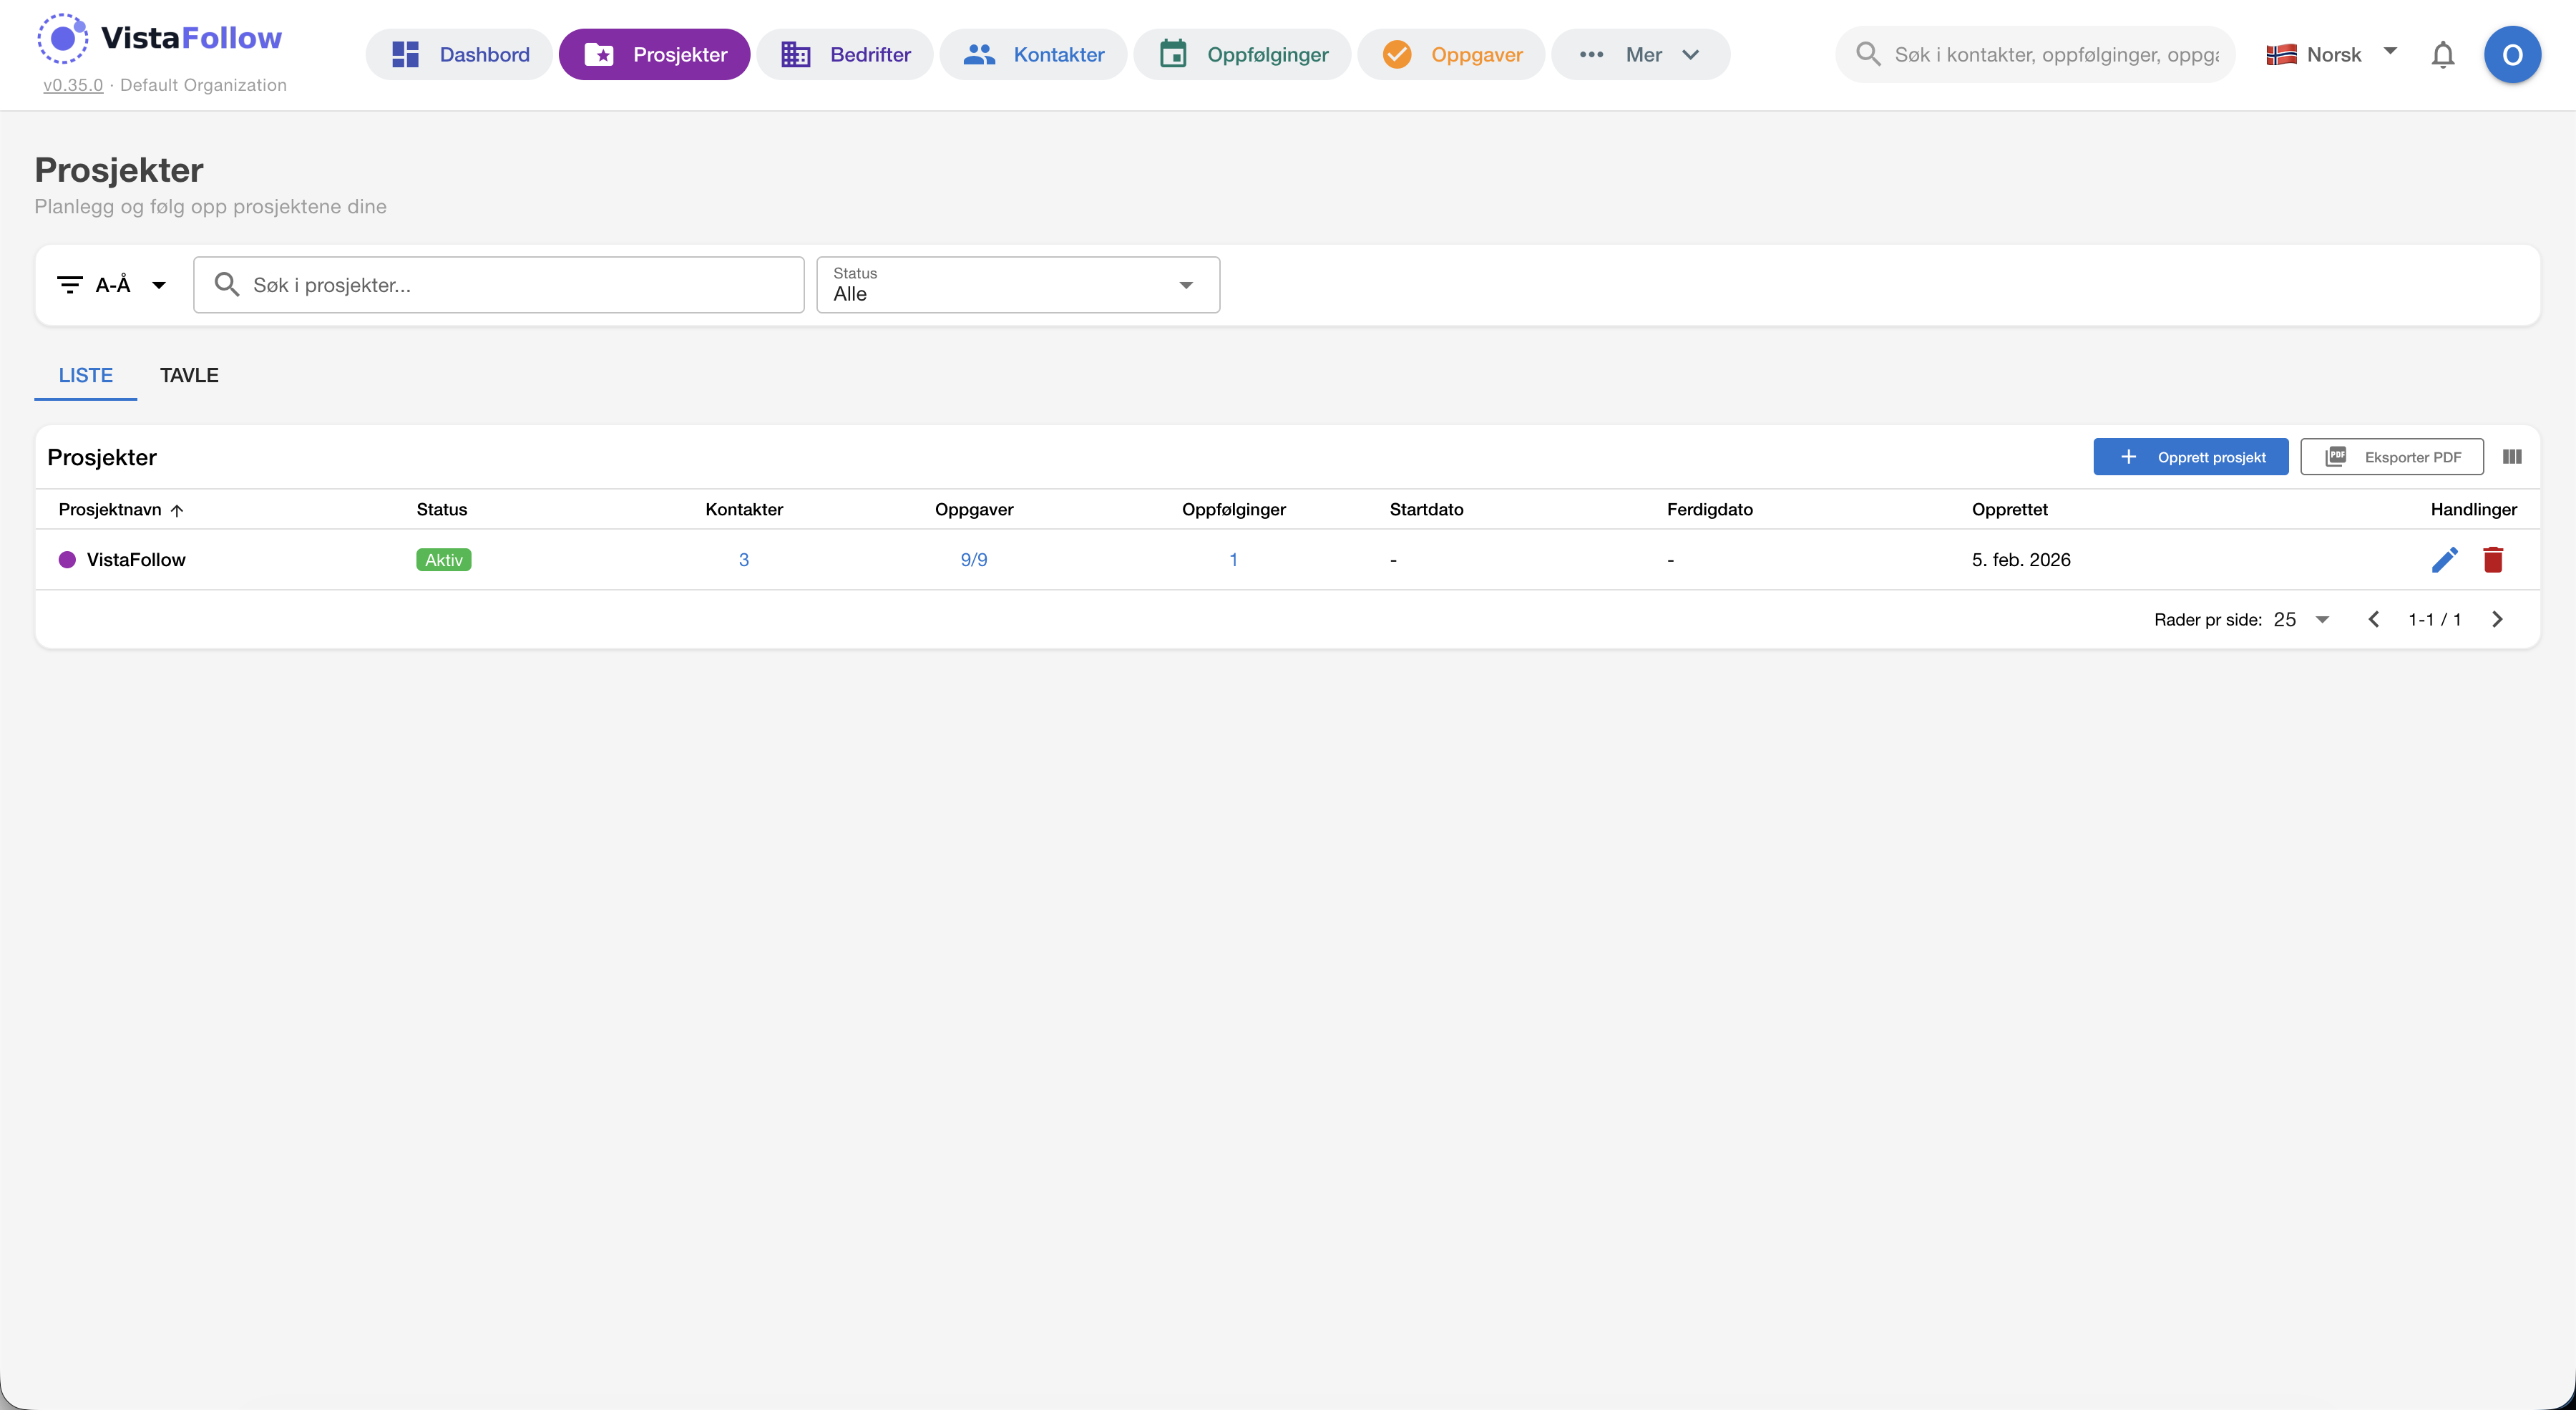Click the Eksporter PDF icon button

[2391, 457]
